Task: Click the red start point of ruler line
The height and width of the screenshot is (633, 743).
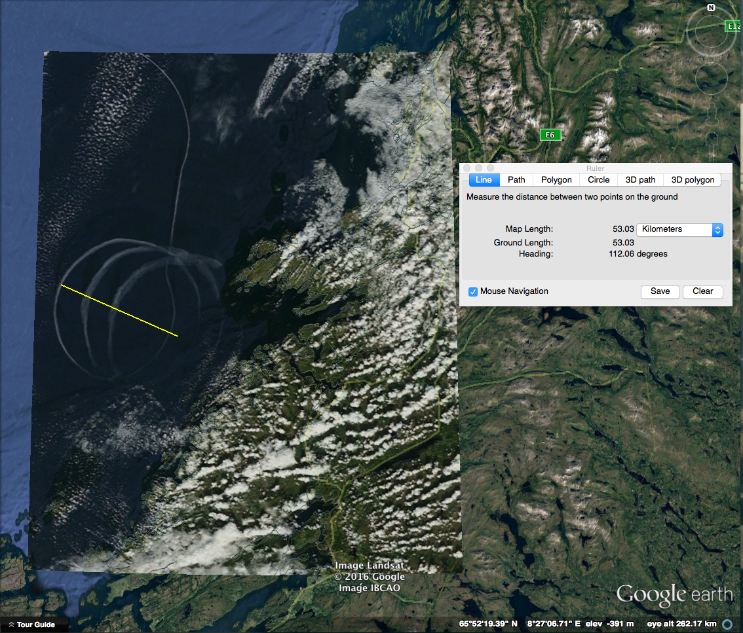Action: (x=62, y=285)
